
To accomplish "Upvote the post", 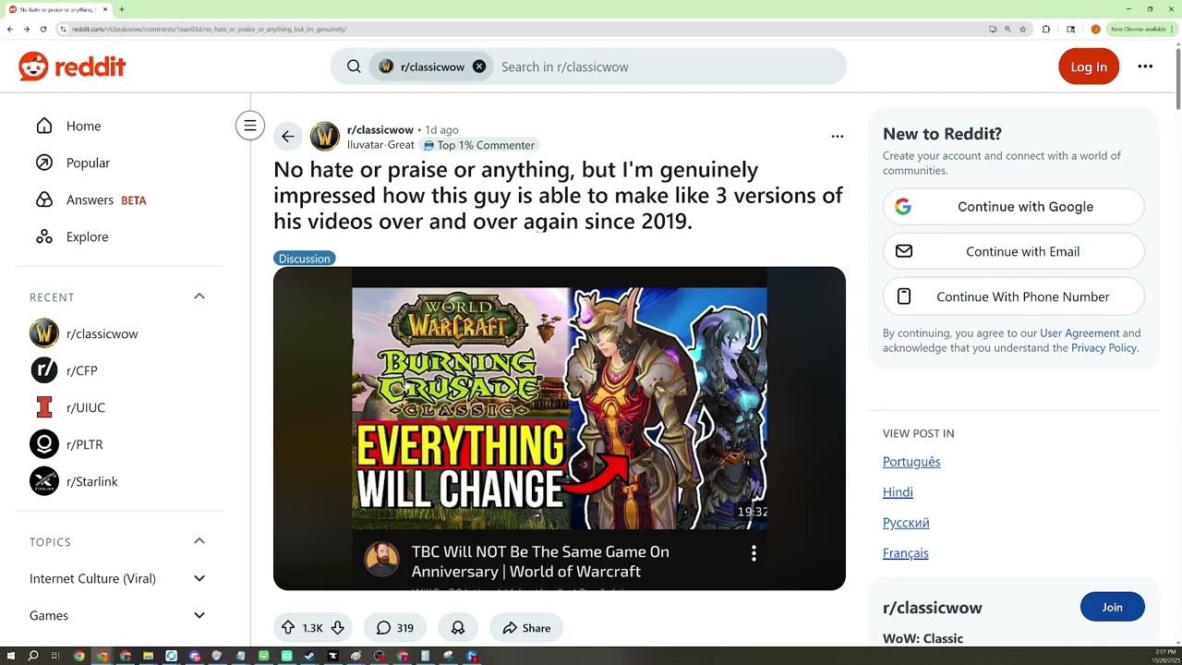I will tap(288, 628).
